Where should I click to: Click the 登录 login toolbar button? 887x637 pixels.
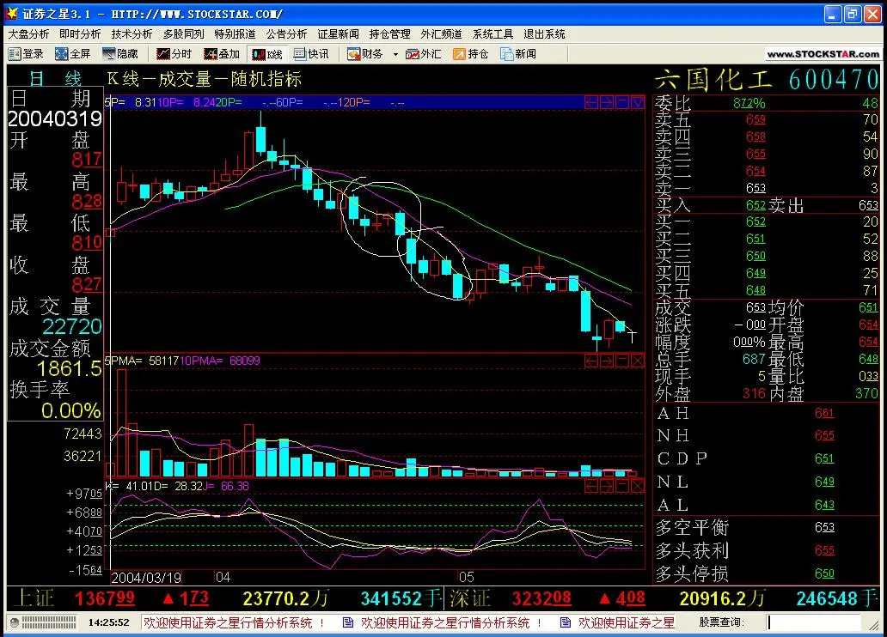[26, 54]
